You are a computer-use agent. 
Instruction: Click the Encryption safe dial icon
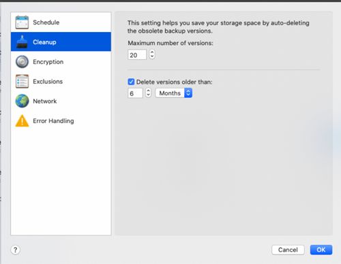pyautogui.click(x=22, y=62)
